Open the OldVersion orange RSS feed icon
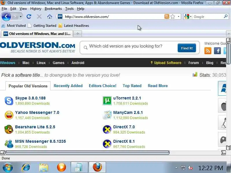 pos(208,51)
